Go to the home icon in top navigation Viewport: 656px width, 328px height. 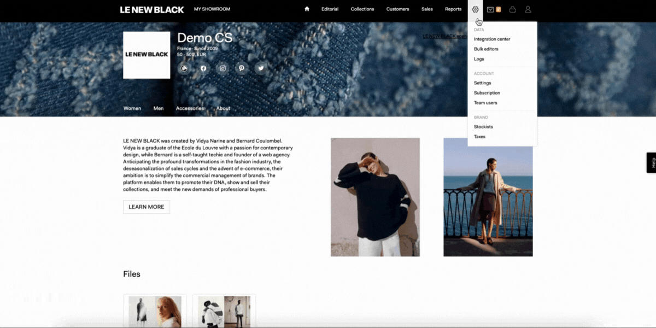tap(307, 9)
